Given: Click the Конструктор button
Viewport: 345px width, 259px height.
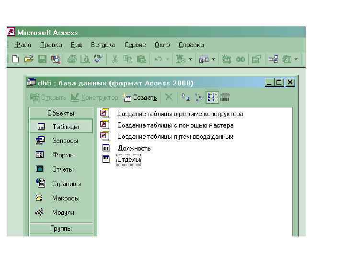Looking at the screenshot, I should coord(94,97).
